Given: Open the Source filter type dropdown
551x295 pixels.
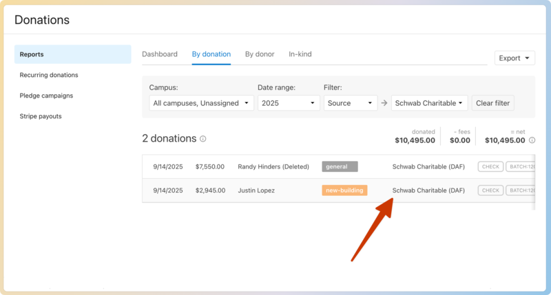Looking at the screenshot, I should [x=350, y=103].
